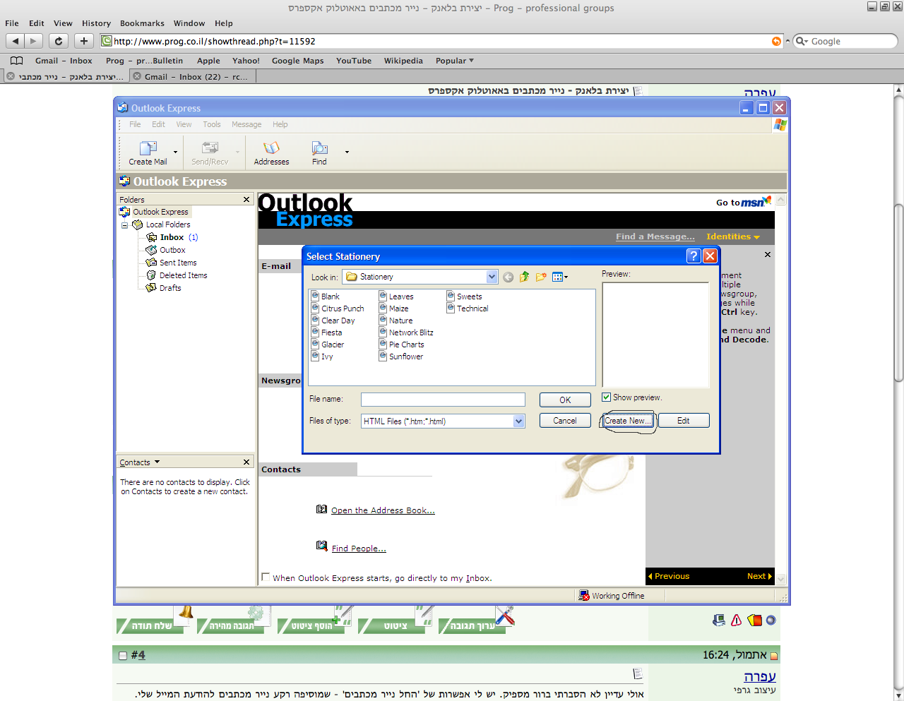Add a bookmark with the plus button
Image resolution: width=904 pixels, height=701 pixels.
pos(84,41)
